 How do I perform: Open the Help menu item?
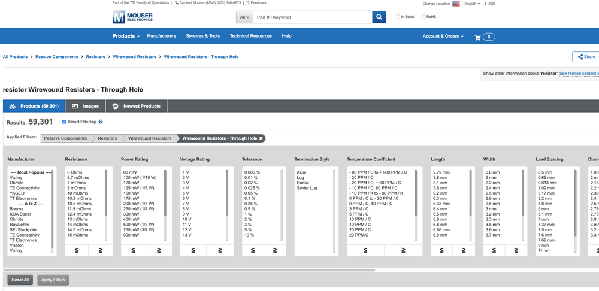click(x=286, y=36)
